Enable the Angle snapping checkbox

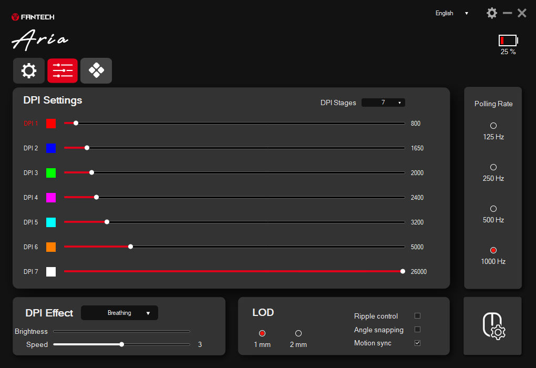coord(417,329)
